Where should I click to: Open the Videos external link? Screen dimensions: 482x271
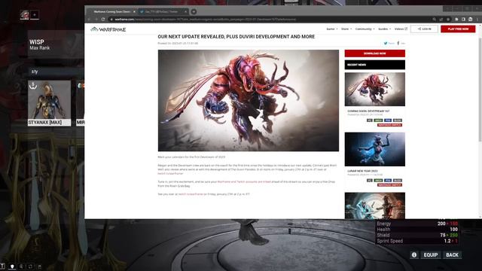click(x=401, y=29)
